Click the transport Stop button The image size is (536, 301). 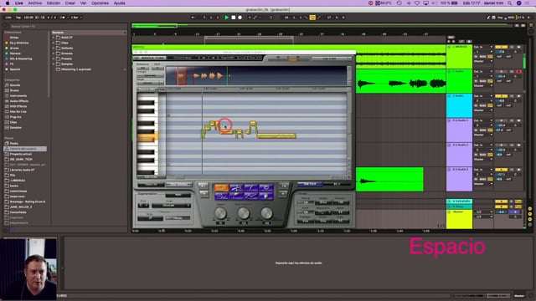click(233, 18)
